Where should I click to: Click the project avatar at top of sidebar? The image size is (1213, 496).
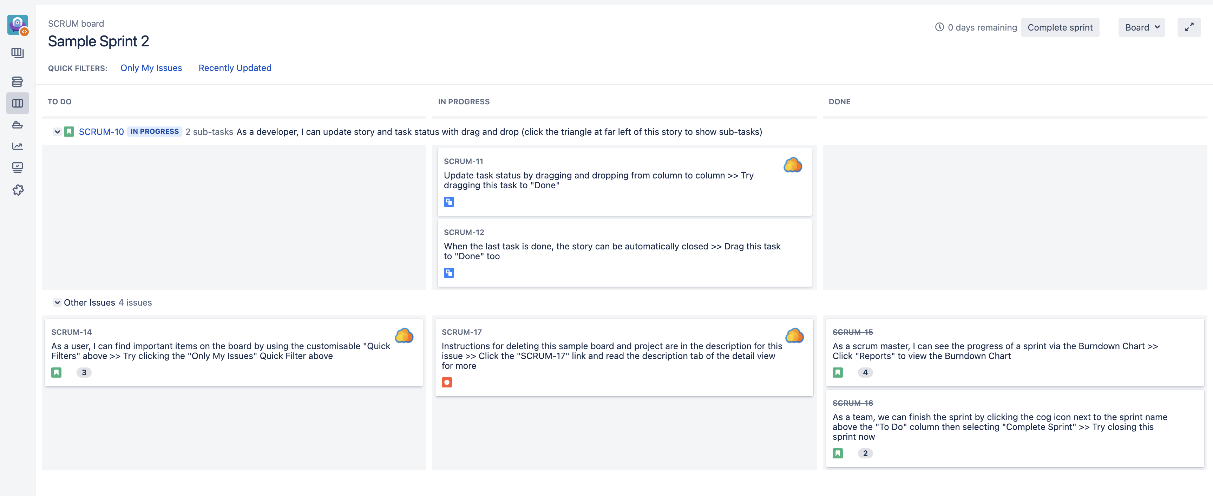(18, 25)
